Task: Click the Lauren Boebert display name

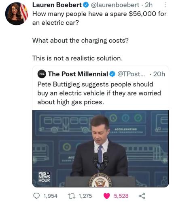Action: point(57,5)
